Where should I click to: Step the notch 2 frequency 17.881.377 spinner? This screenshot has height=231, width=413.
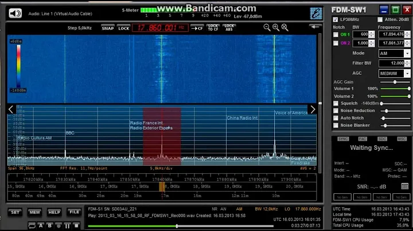(x=407, y=43)
